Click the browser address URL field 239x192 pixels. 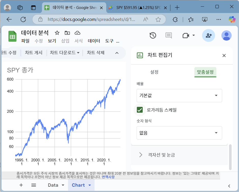pyautogui.click(x=91, y=19)
